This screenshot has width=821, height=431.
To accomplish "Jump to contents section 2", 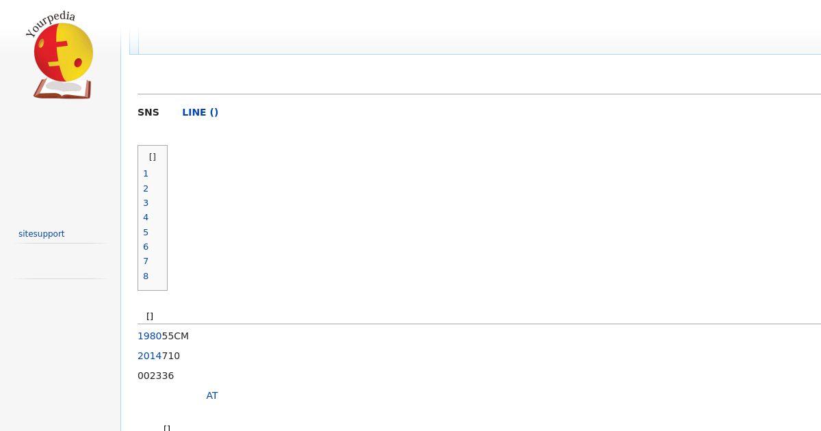I will pos(146,188).
